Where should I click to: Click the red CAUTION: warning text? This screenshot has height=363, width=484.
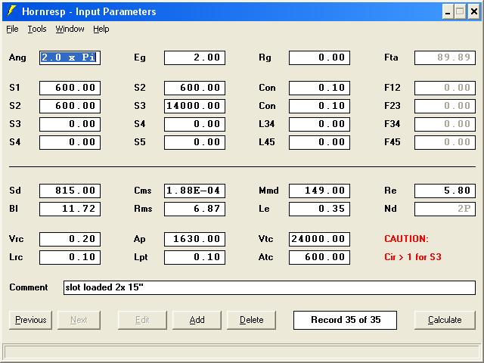click(x=407, y=239)
